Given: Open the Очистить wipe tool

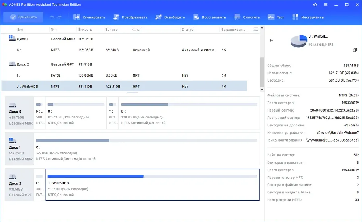Looking at the screenshot, I should [x=247, y=17].
